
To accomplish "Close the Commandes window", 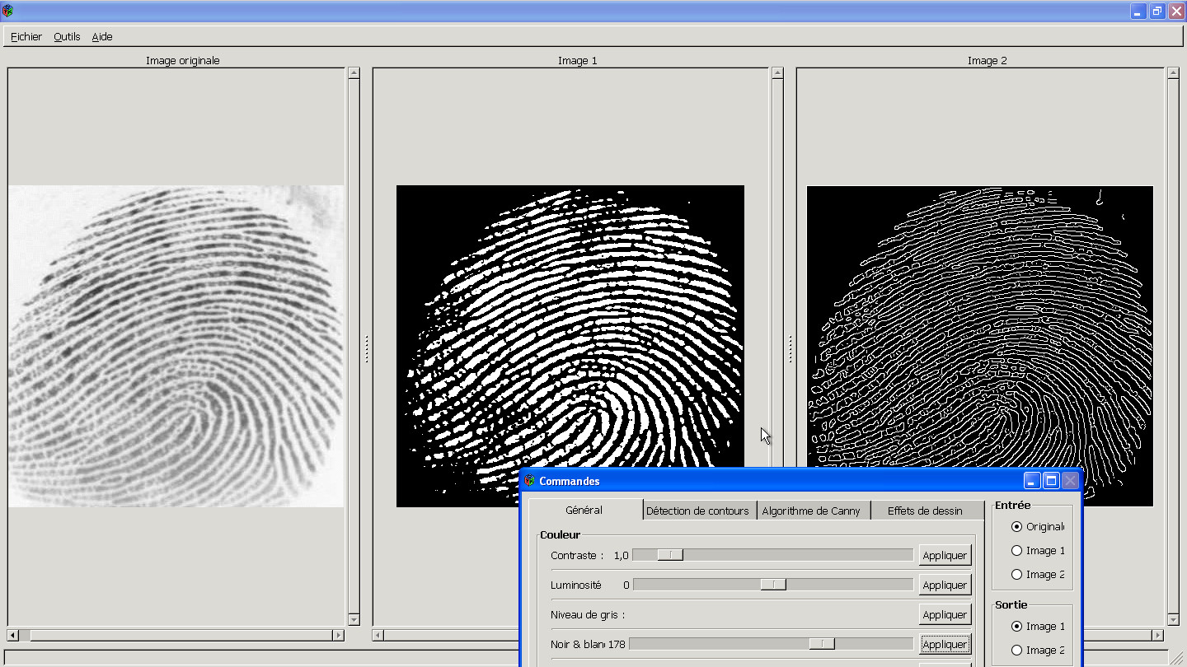I will [1070, 481].
